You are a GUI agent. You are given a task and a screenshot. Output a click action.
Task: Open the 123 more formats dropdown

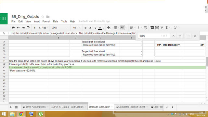45,28
